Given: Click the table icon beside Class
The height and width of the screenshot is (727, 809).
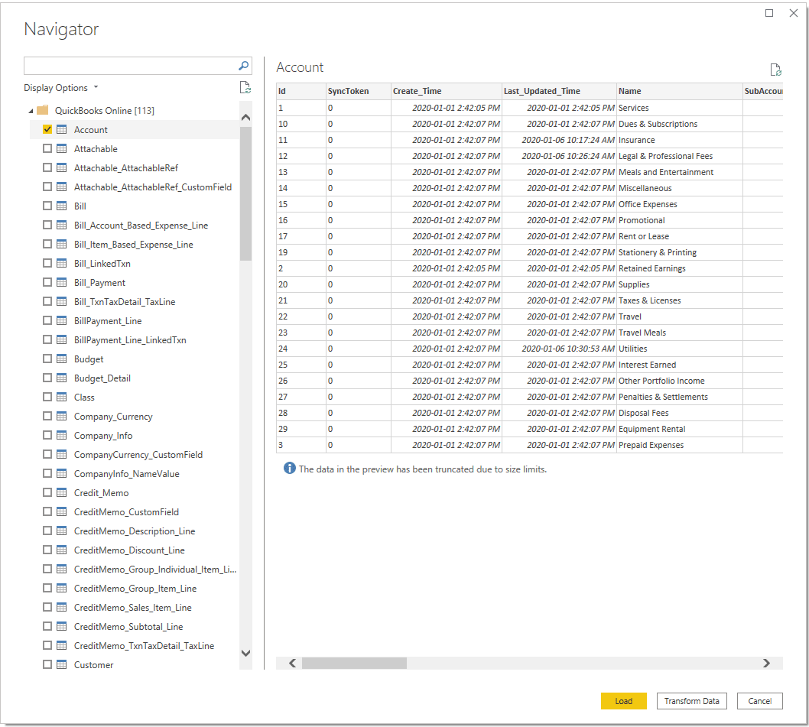Looking at the screenshot, I should point(62,397).
